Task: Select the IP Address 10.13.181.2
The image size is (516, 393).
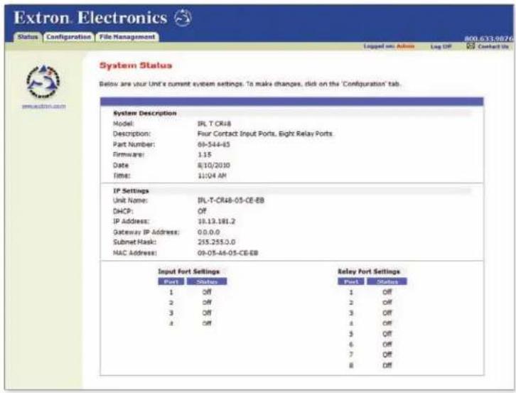Action: pos(217,221)
